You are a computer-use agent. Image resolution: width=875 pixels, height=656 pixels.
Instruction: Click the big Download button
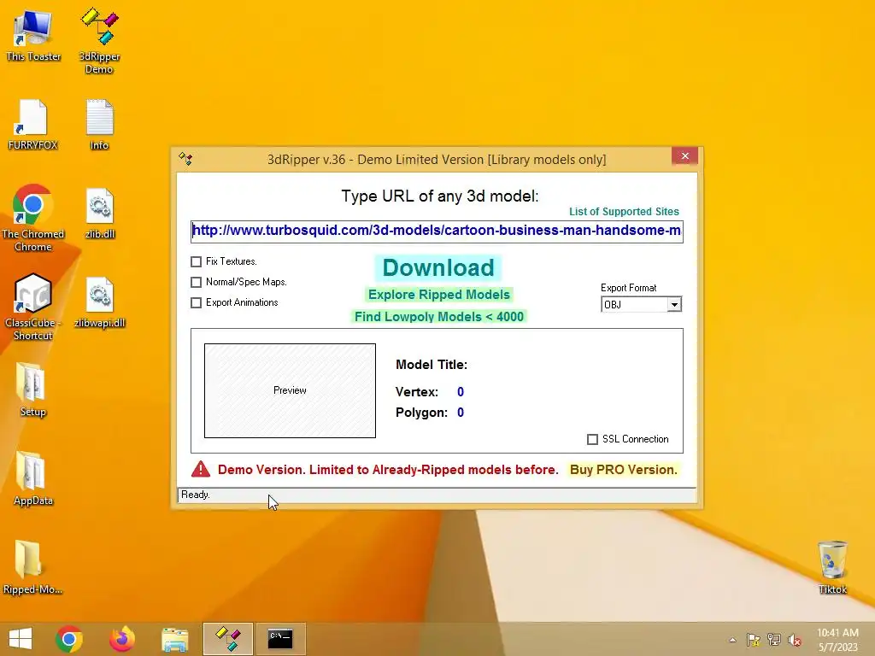coord(438,267)
